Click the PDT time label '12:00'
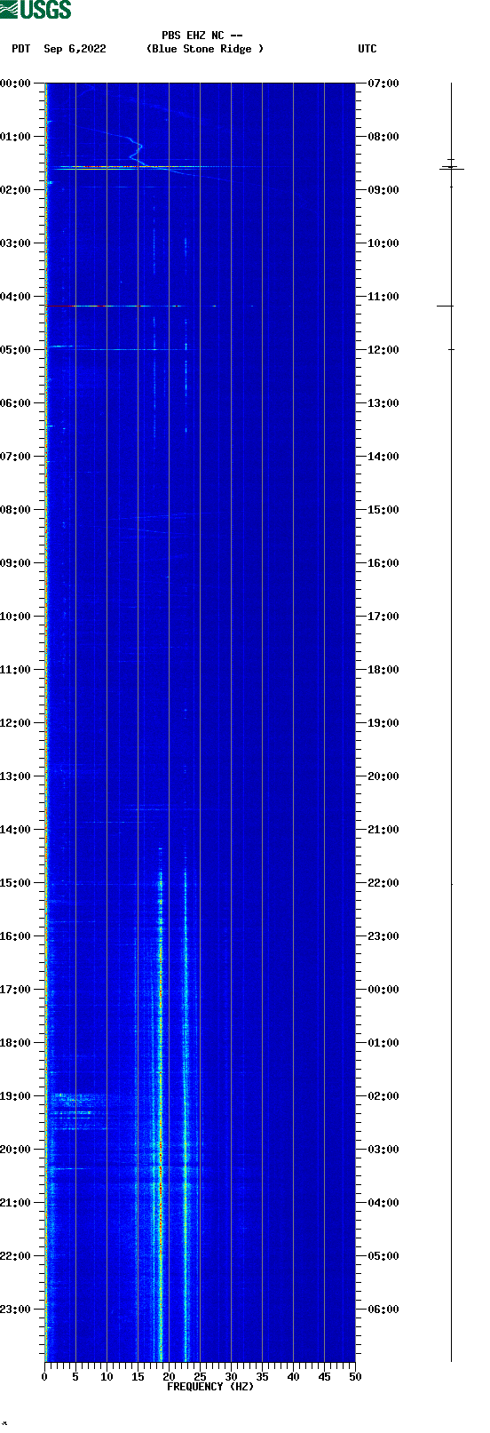The height and width of the screenshot is (1433, 490). [16, 723]
